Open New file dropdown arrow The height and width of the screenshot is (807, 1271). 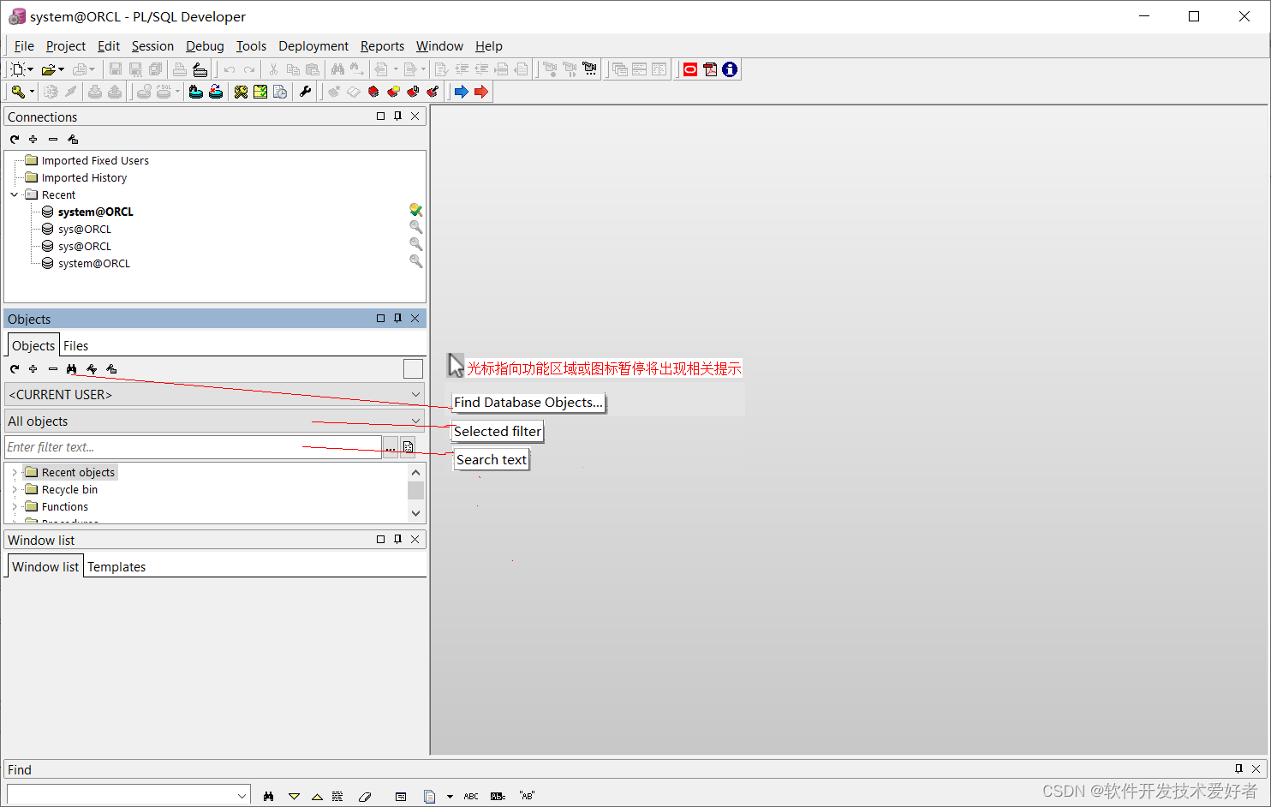pos(31,69)
